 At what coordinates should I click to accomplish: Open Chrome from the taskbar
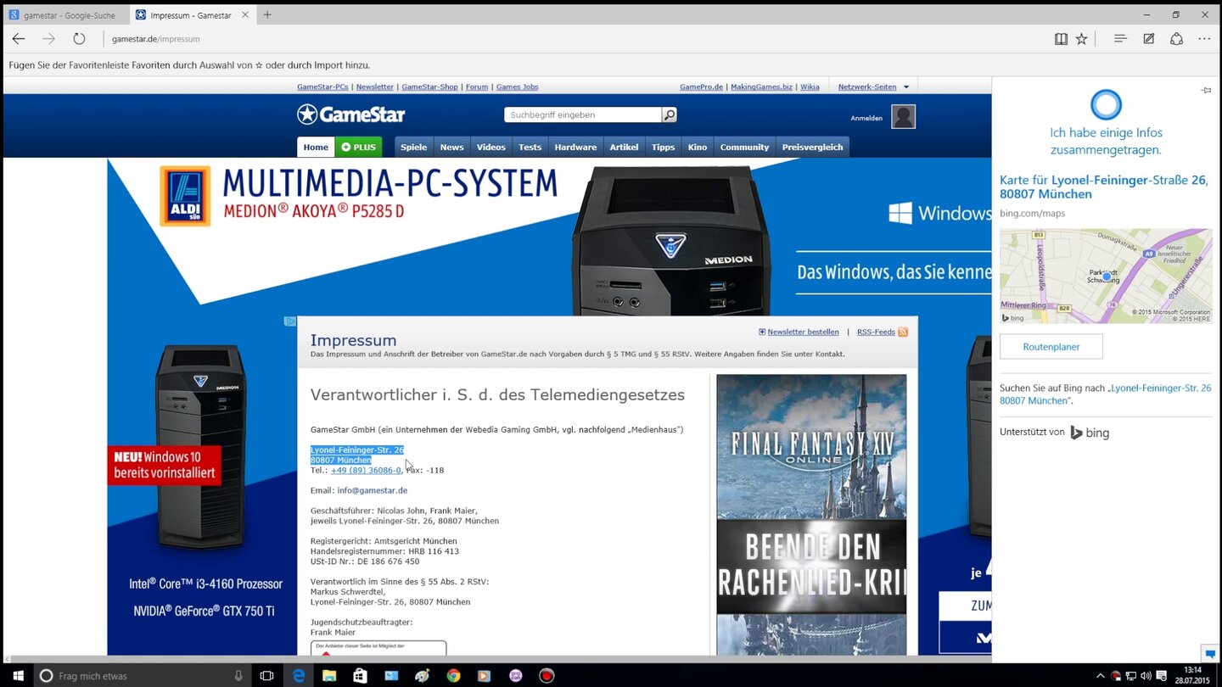point(453,676)
